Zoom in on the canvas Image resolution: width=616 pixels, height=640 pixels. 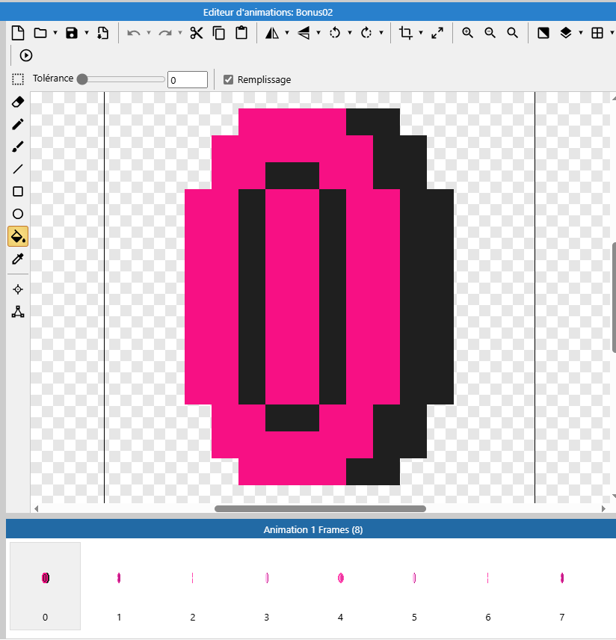[x=467, y=33]
